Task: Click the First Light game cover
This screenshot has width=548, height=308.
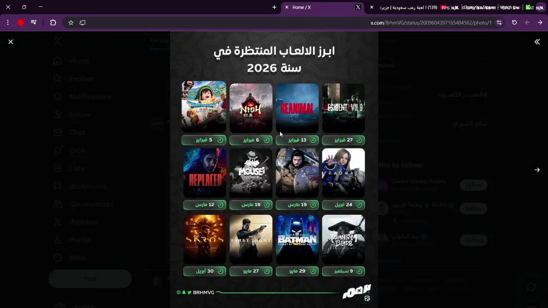Action: click(251, 240)
